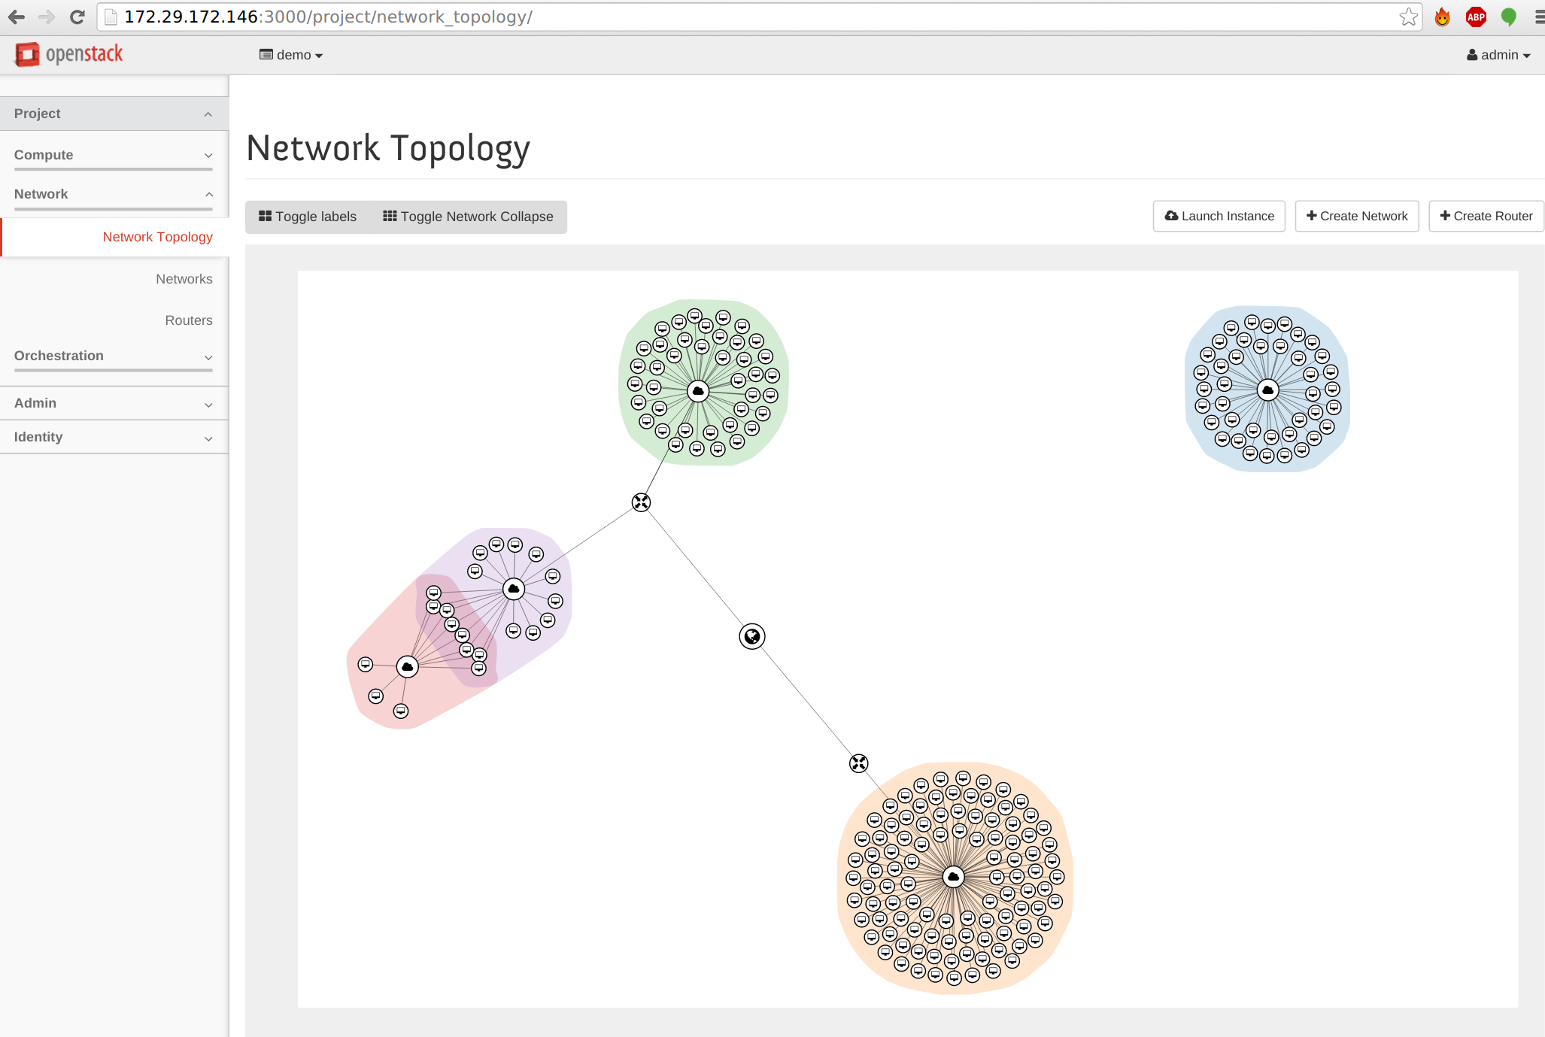Viewport: 1545px width, 1037px height.
Task: Open the admin user dropdown
Action: click(x=1498, y=55)
